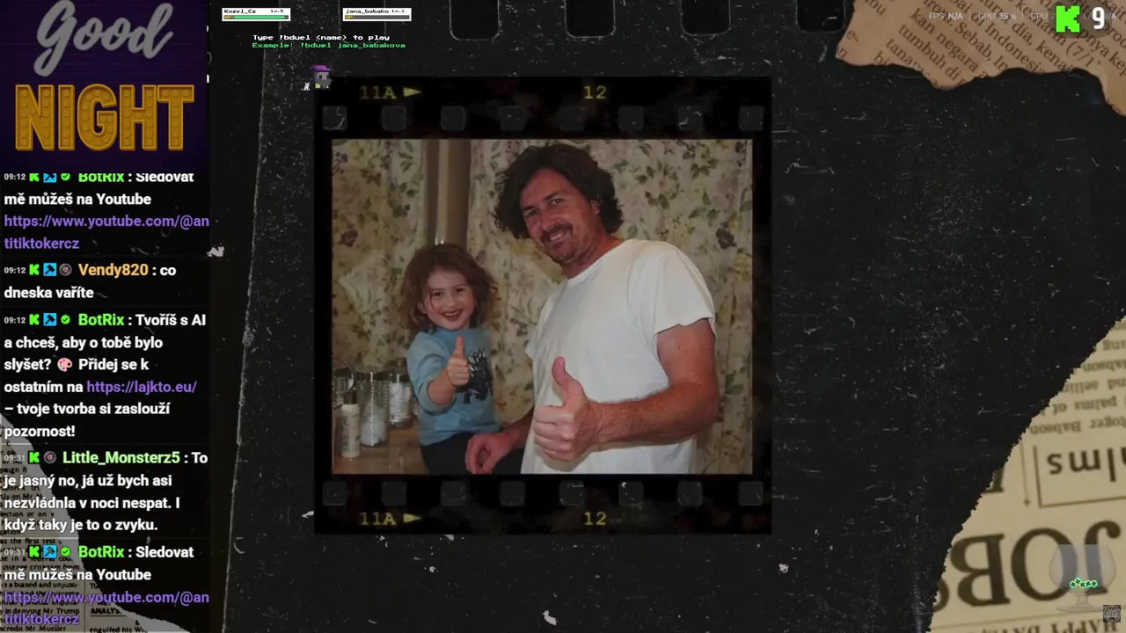Click the 'FPS N/A' overlay stat
This screenshot has width=1126, height=633.
coord(946,17)
